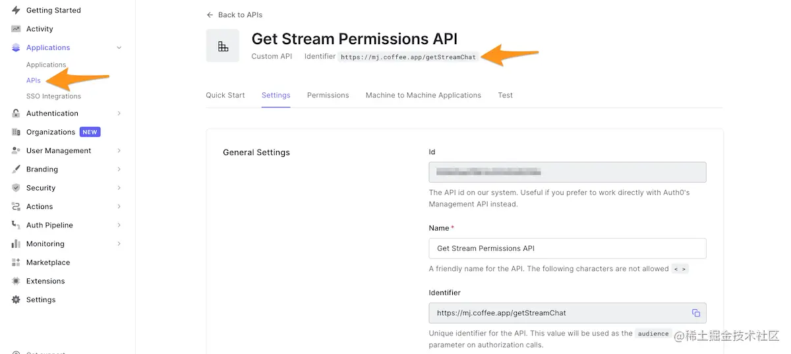Screen dimensions: 791x354
Task: Expand the Monitoring section chevron
Action: pos(119,244)
